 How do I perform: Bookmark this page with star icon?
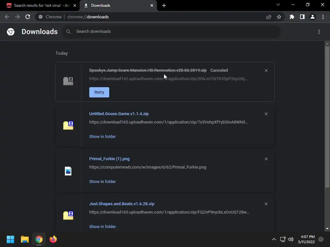[x=279, y=17]
